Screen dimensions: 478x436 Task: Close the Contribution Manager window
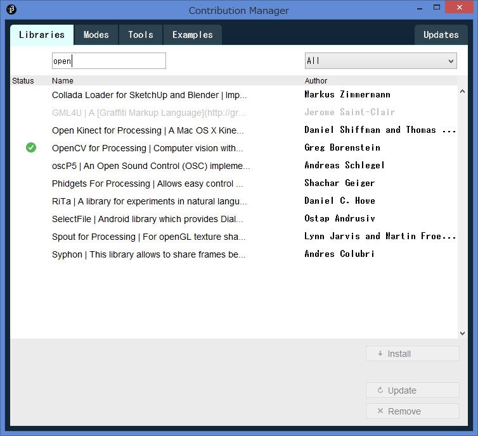pos(460,8)
